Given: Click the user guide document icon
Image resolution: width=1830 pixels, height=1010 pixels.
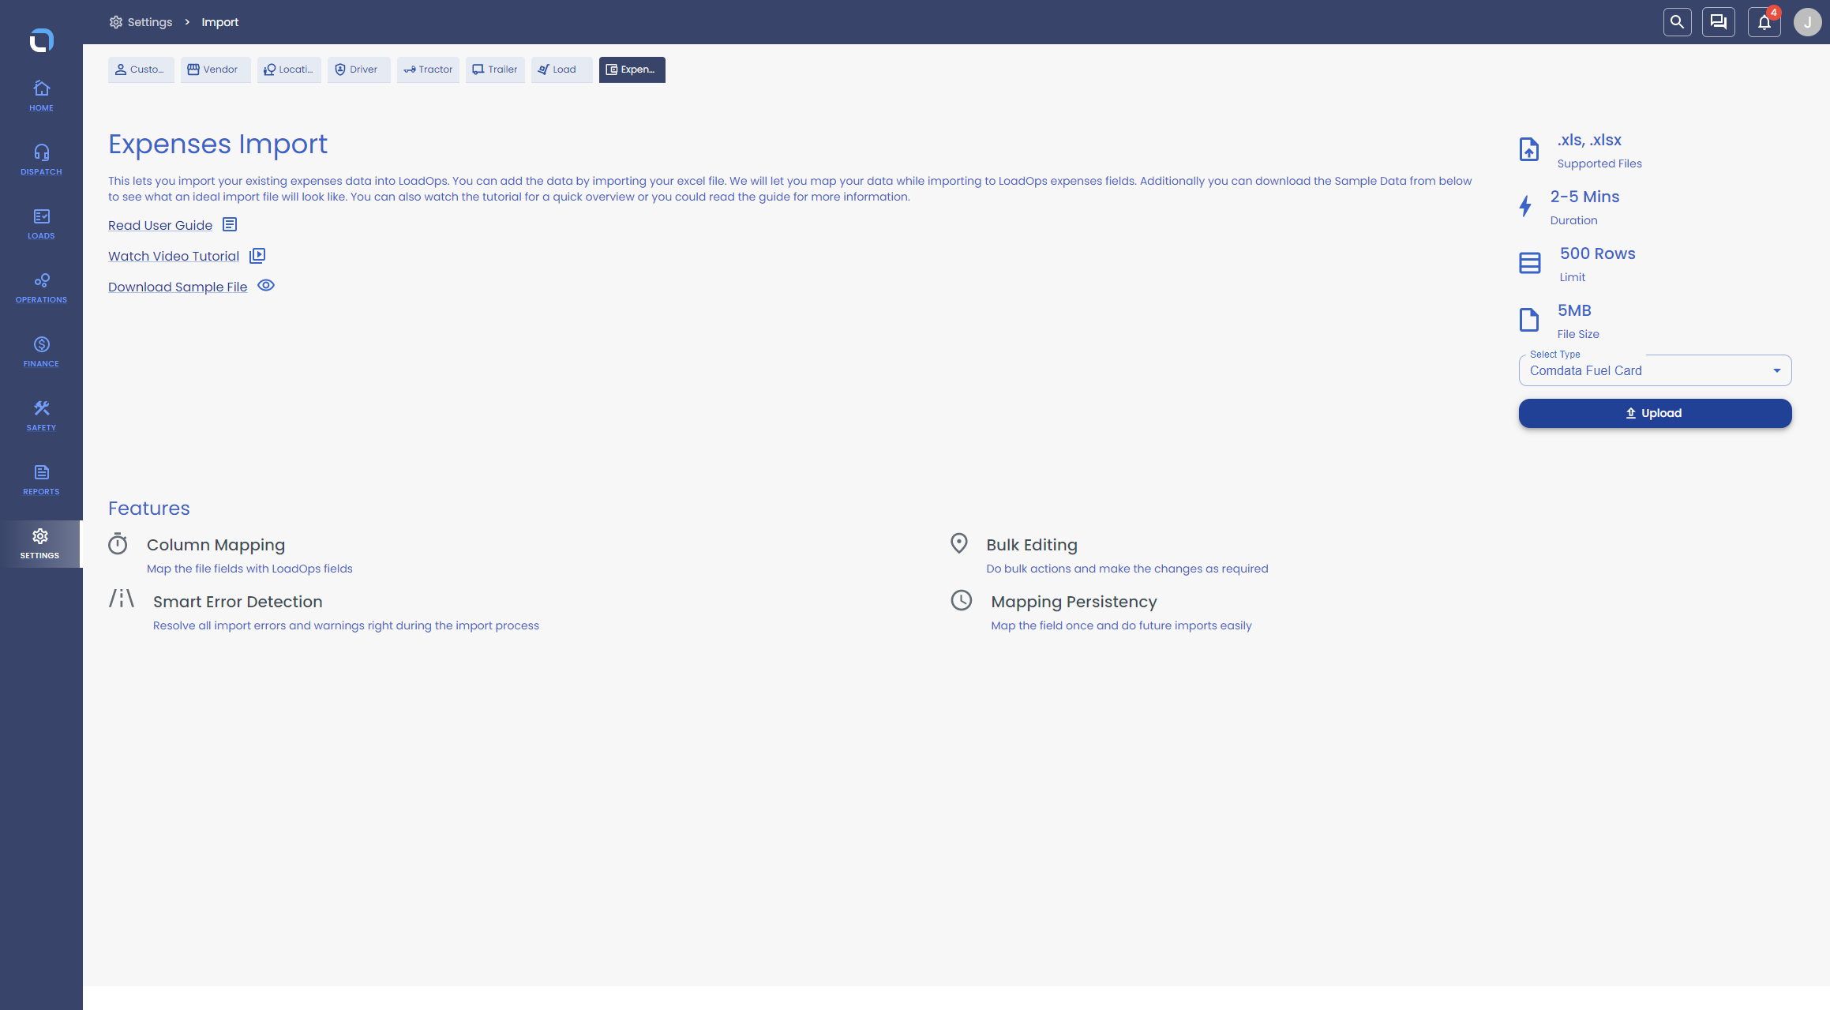Looking at the screenshot, I should click(230, 225).
